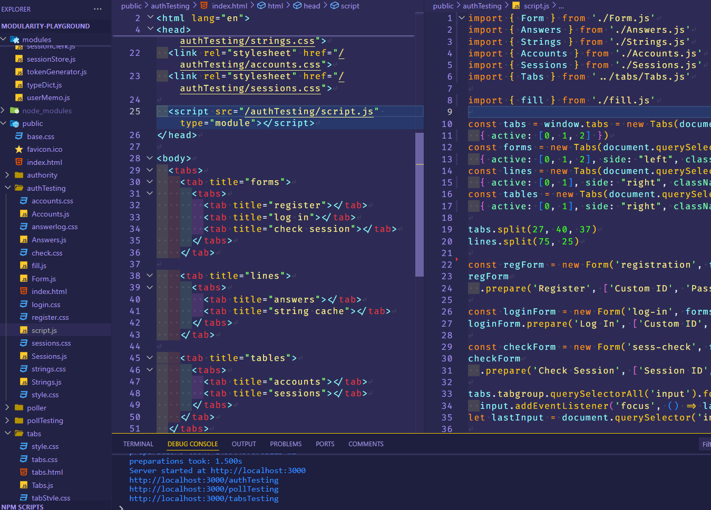Collapse the modules folder
The height and width of the screenshot is (510, 711).
(x=4, y=40)
